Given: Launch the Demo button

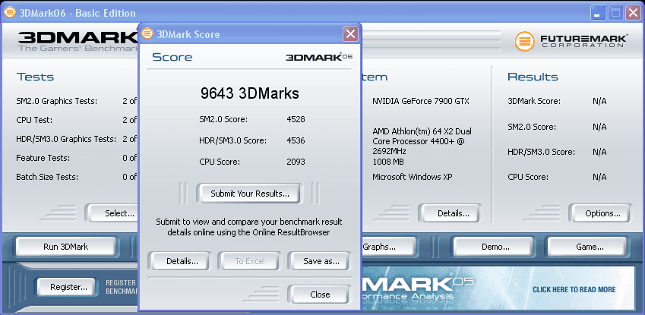Looking at the screenshot, I should coord(495,247).
